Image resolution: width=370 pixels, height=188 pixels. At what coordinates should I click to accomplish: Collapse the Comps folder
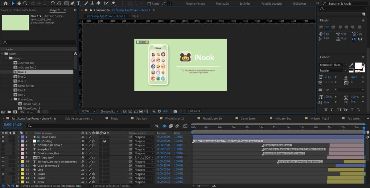tap(7, 58)
